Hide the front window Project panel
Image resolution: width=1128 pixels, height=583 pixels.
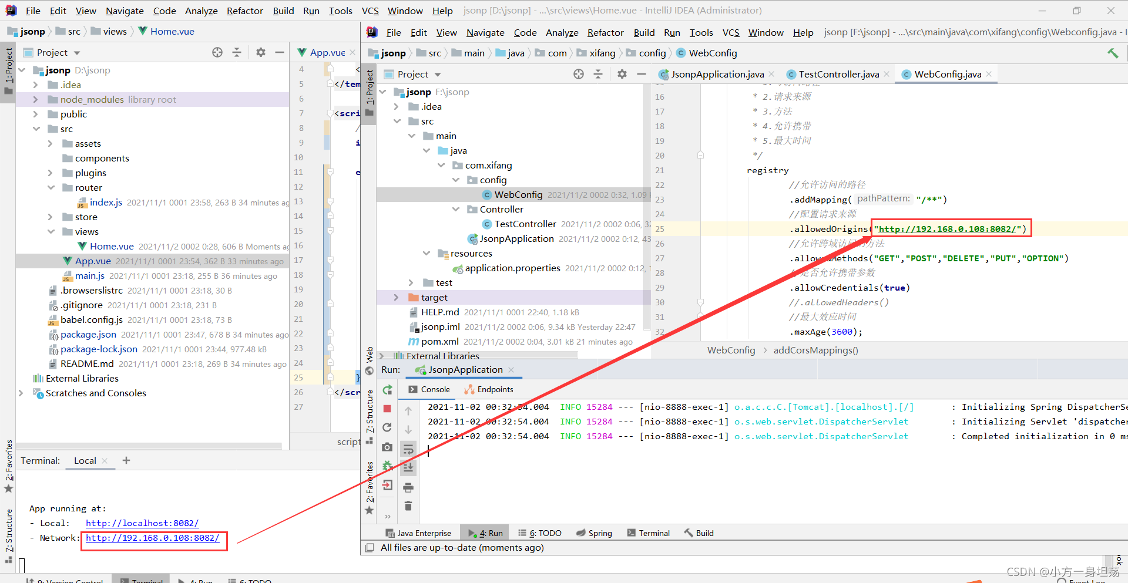642,74
